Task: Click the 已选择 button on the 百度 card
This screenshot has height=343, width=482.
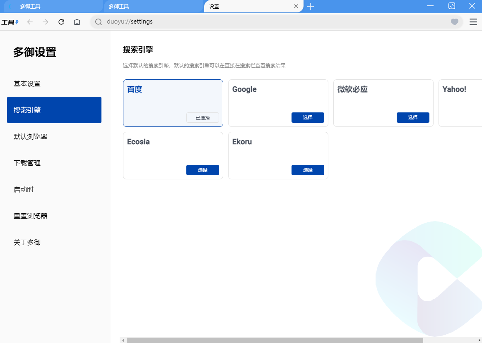Action: (202, 117)
